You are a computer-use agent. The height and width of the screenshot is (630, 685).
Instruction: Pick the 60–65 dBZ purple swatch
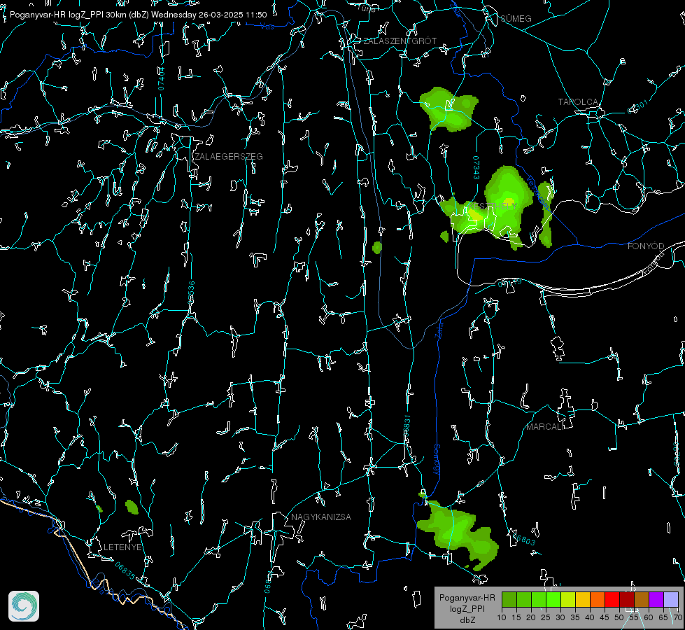pyautogui.click(x=656, y=599)
